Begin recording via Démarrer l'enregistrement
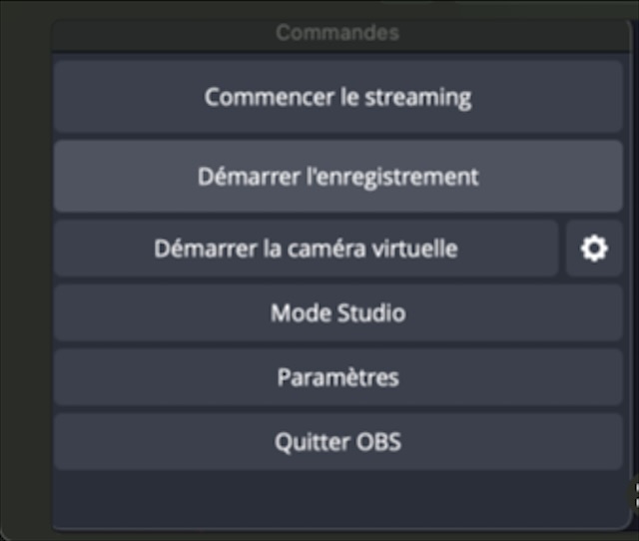The height and width of the screenshot is (541, 639). [x=337, y=177]
